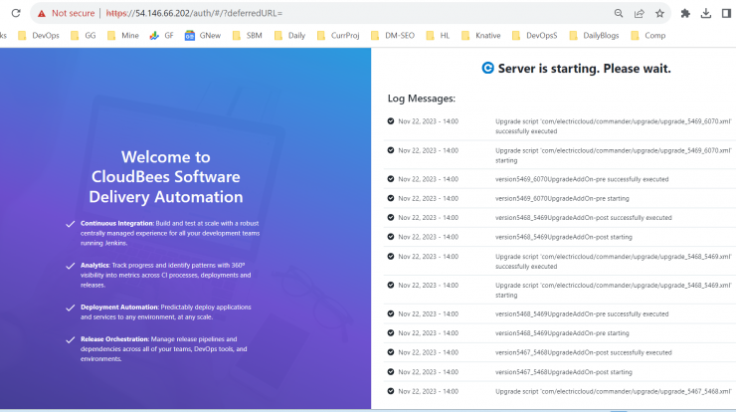Image resolution: width=736 pixels, height=412 pixels.
Task: Select timestamp of the upgrade_5469_6070 starting entry
Action: [x=428, y=151]
